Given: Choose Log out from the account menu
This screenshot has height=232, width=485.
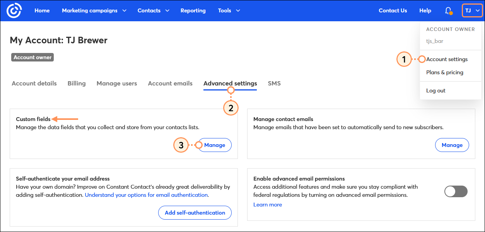Looking at the screenshot, I should (436, 90).
